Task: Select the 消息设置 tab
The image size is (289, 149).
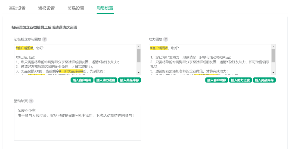Action: pos(105,8)
